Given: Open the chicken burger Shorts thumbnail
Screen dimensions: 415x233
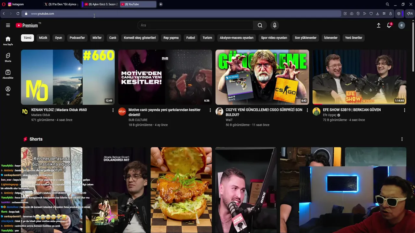Looking at the screenshot, I should [181, 190].
